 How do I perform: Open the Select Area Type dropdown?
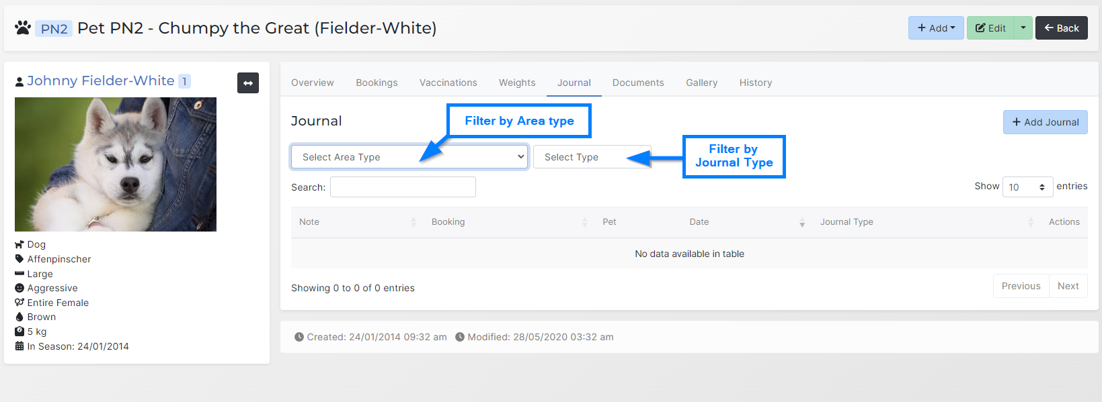[x=409, y=157]
